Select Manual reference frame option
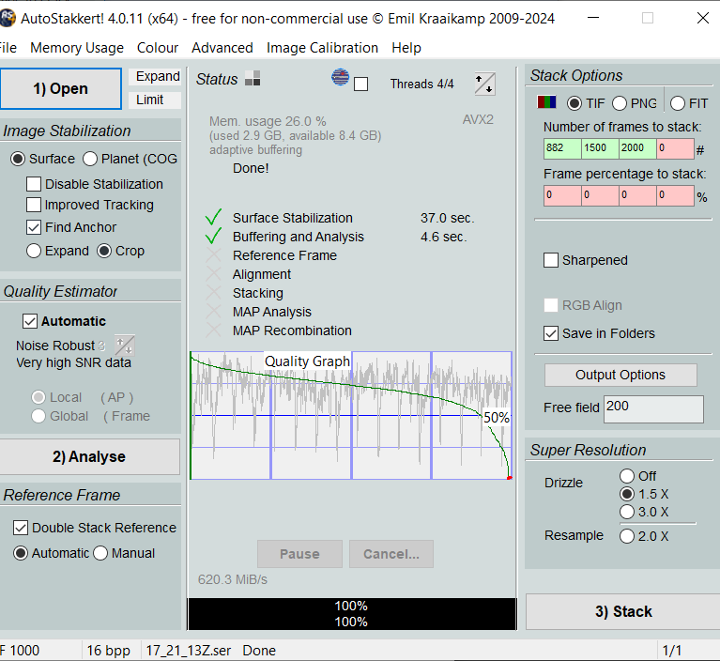 (124, 553)
